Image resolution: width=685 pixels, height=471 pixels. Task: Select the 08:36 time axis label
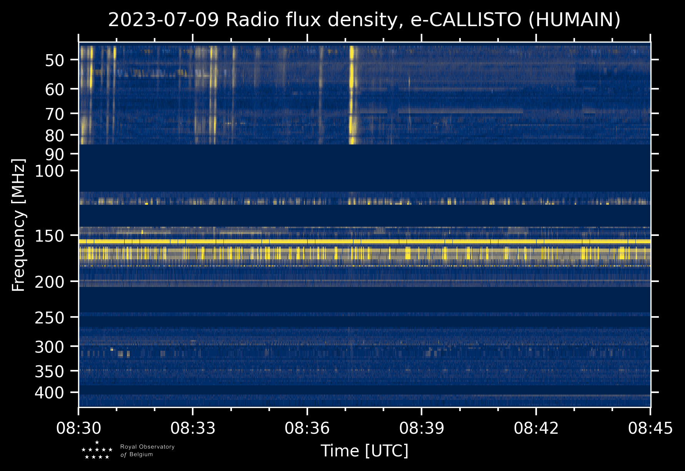pyautogui.click(x=307, y=428)
